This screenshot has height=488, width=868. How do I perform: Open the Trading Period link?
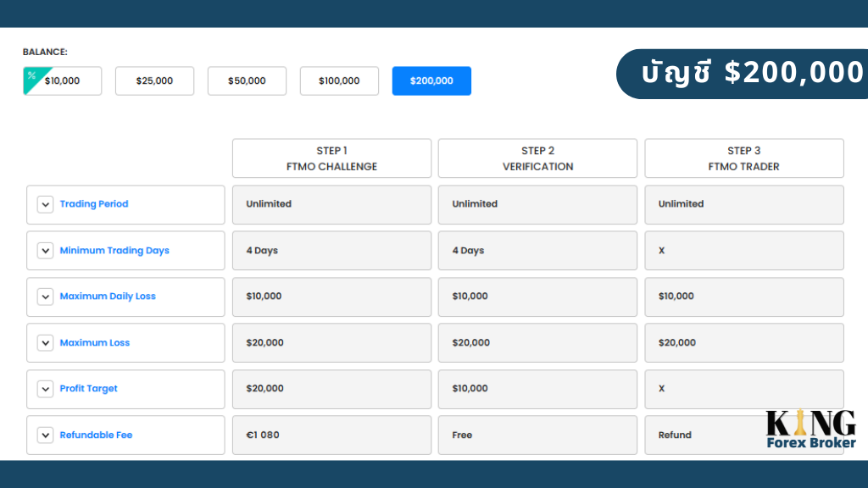pos(94,204)
